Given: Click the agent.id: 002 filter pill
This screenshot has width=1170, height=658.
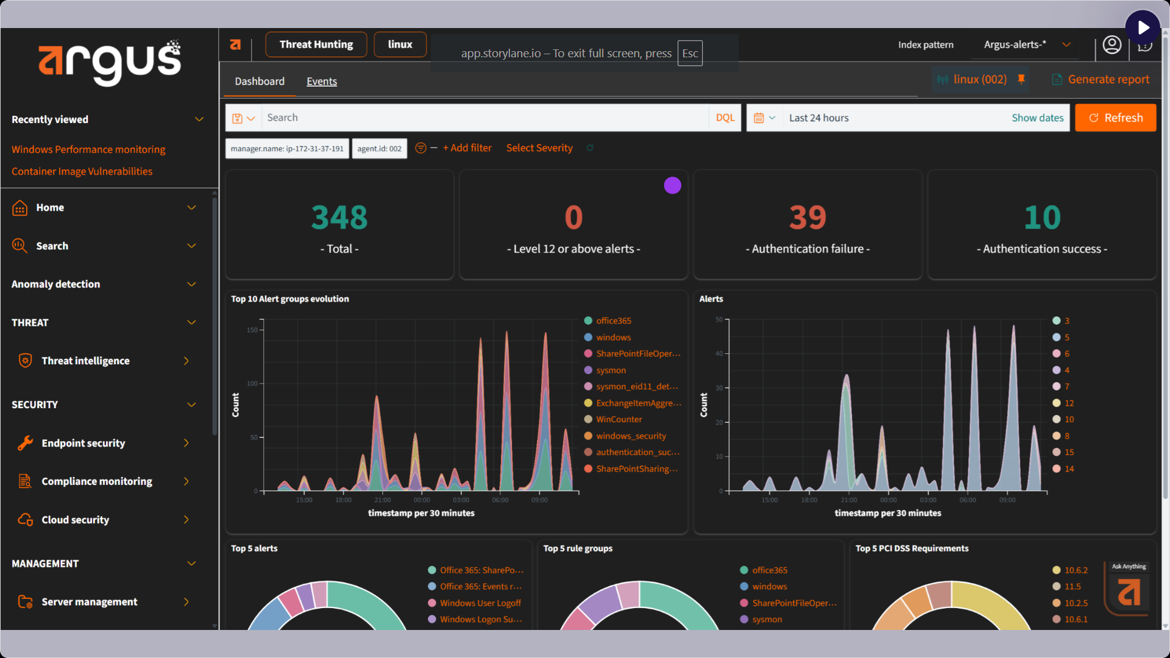Looking at the screenshot, I should (379, 149).
